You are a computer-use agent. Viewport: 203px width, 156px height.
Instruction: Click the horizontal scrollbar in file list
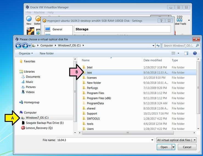point(127,133)
